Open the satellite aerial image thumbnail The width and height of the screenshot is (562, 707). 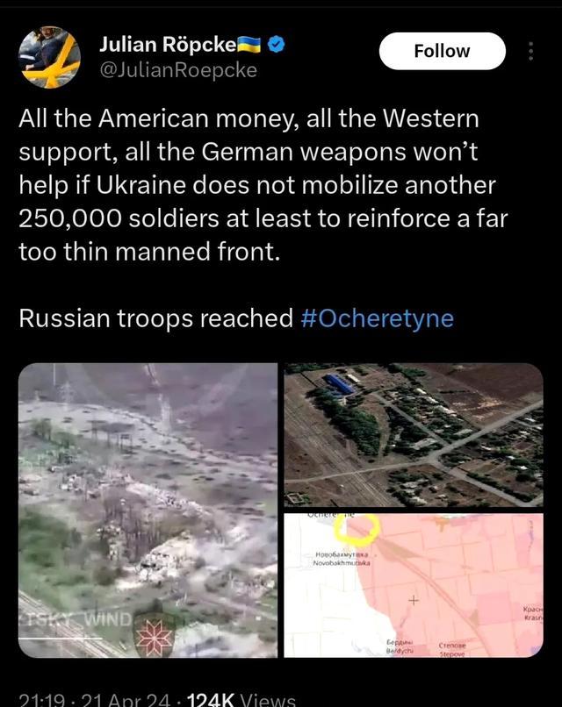(x=414, y=435)
